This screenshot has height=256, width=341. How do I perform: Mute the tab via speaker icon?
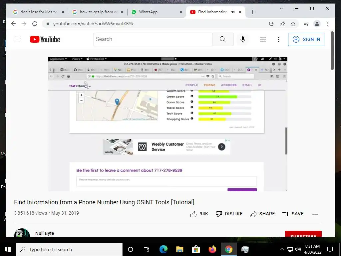pyautogui.click(x=233, y=12)
